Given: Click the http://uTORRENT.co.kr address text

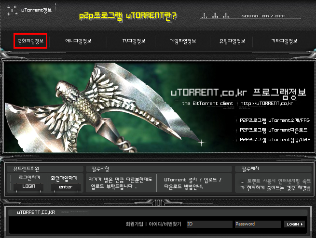Looking at the screenshot, I should (x=266, y=104).
